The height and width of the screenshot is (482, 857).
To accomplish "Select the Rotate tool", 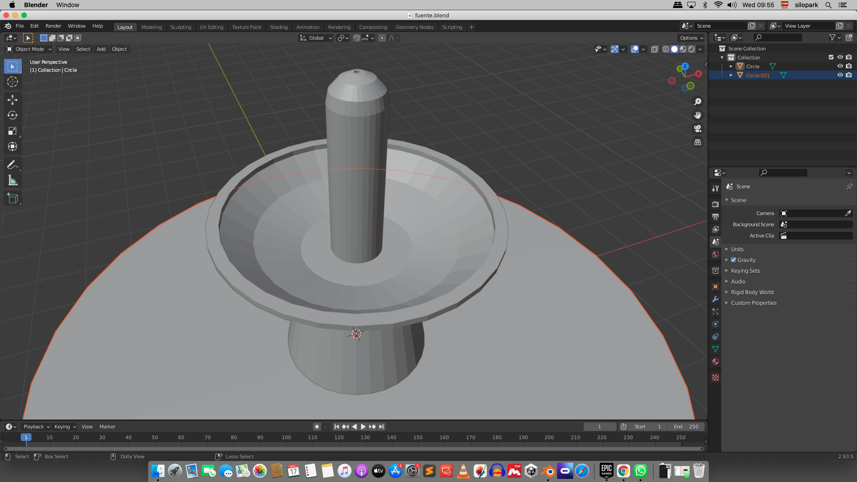I will pyautogui.click(x=12, y=115).
